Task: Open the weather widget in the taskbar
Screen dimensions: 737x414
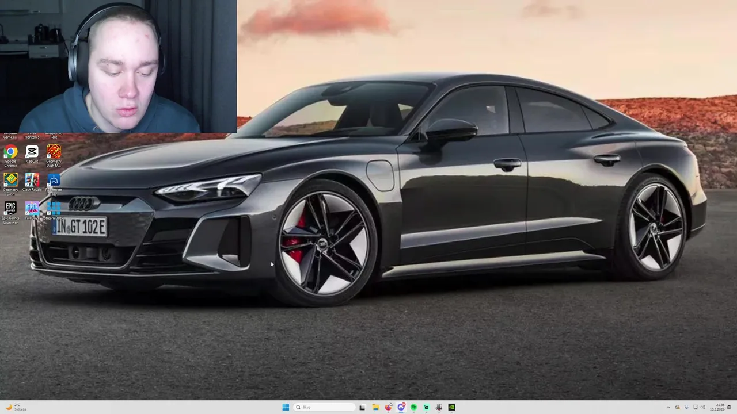Action: (14, 407)
